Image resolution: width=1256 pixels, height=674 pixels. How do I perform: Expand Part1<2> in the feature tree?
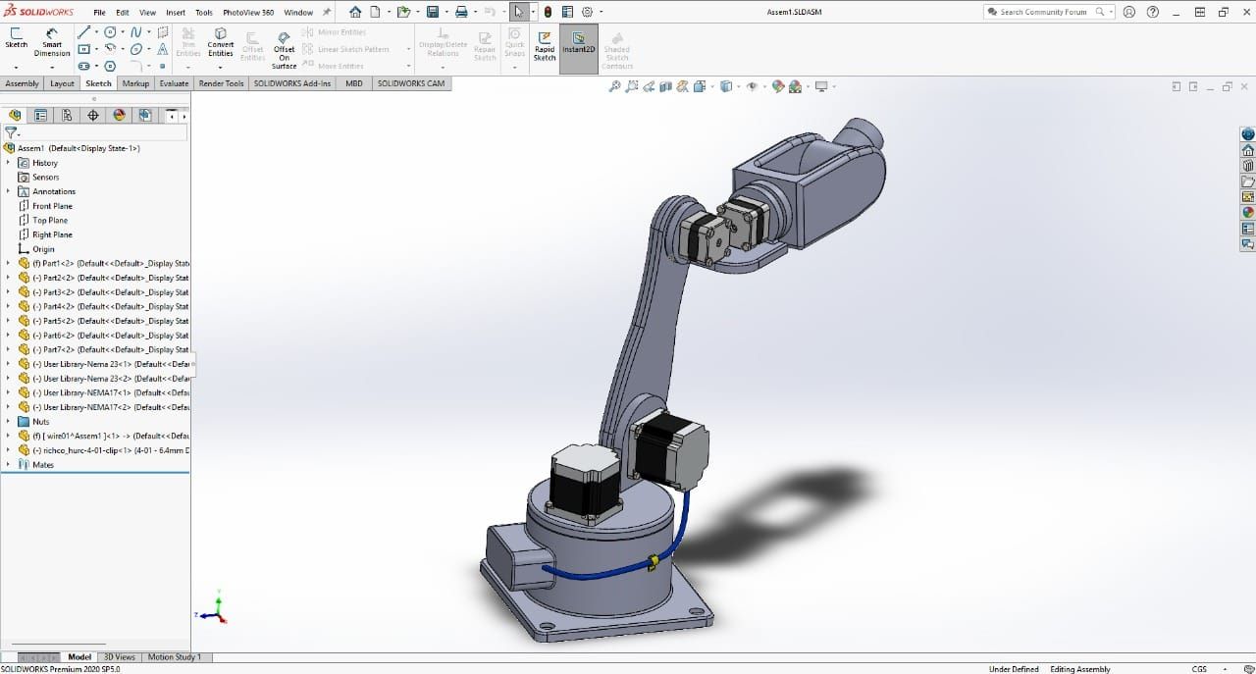coord(8,264)
